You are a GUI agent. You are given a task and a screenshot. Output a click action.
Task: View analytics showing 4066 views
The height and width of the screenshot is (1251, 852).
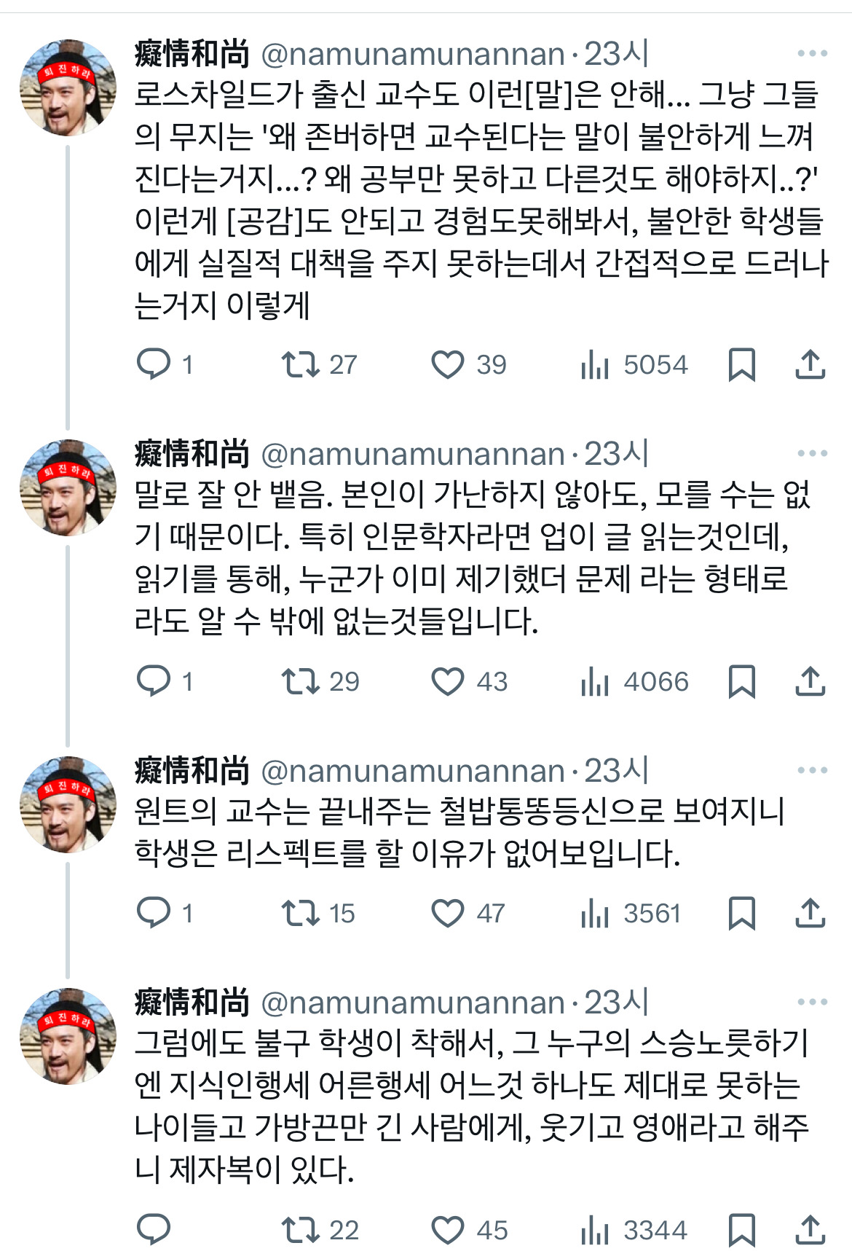pos(634,682)
